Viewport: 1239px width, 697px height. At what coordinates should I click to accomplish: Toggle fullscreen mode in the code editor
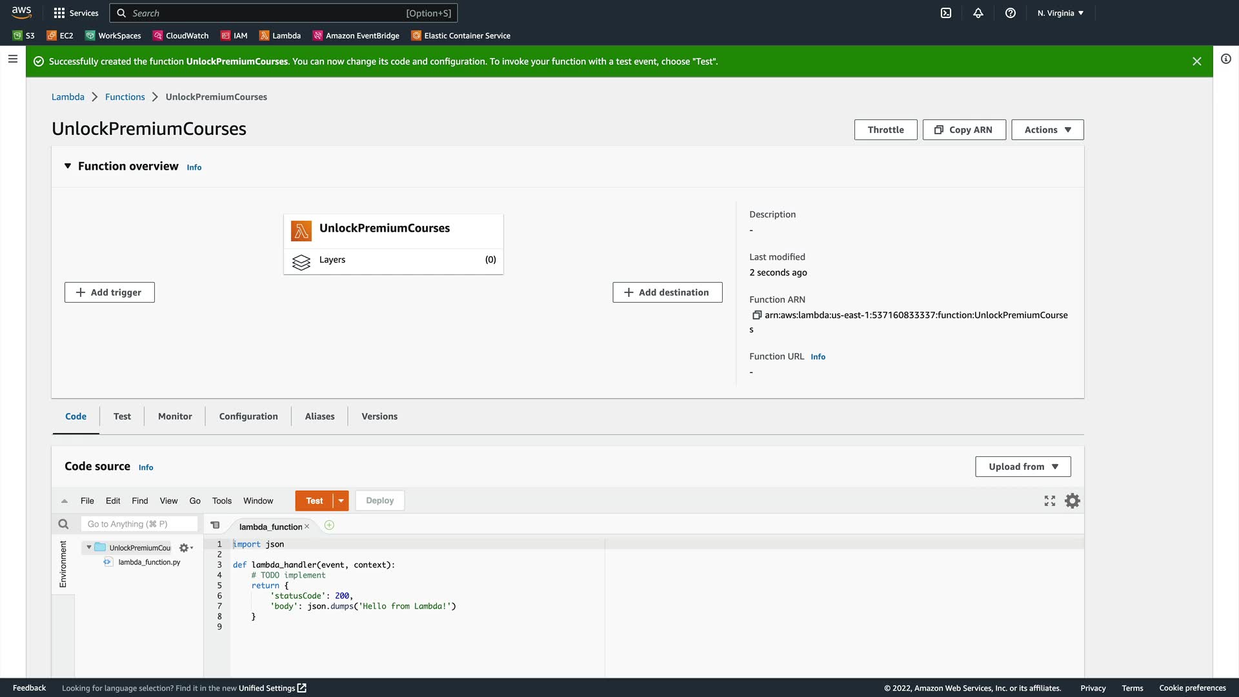(x=1050, y=501)
